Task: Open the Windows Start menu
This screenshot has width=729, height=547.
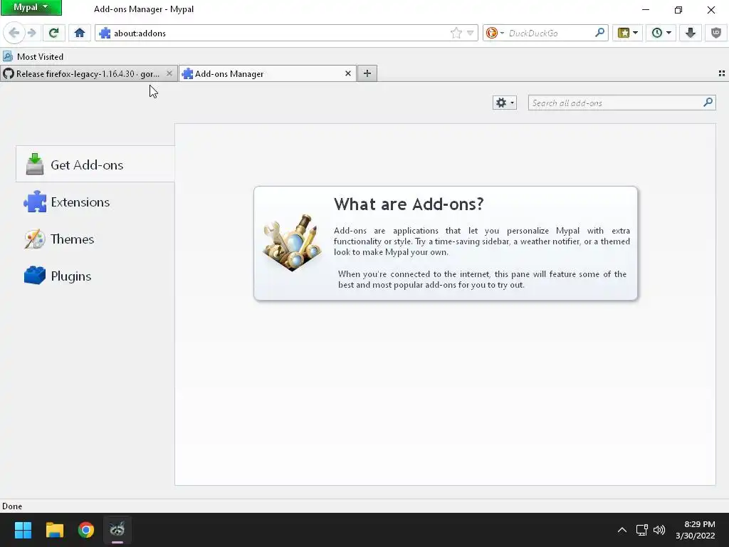Action: pyautogui.click(x=23, y=530)
